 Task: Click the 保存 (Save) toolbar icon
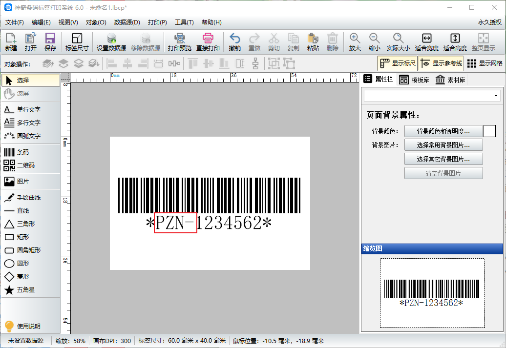(50, 42)
